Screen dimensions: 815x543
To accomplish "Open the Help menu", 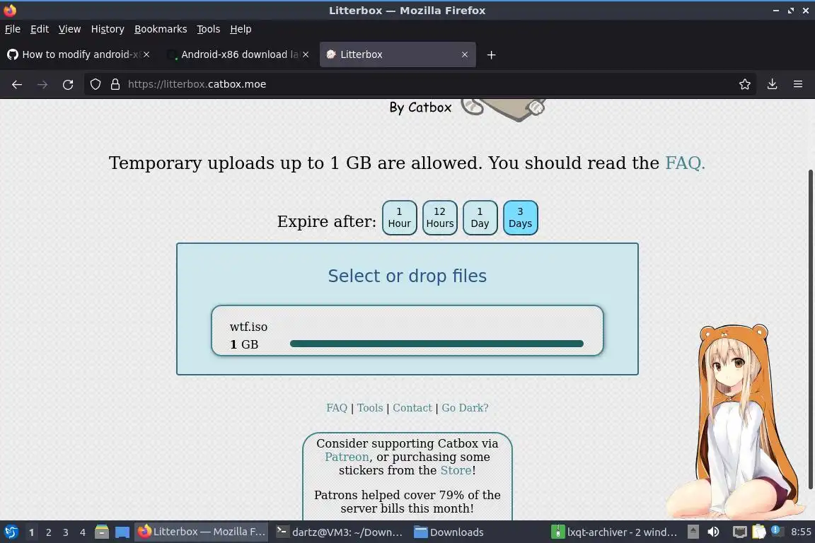I will point(241,29).
